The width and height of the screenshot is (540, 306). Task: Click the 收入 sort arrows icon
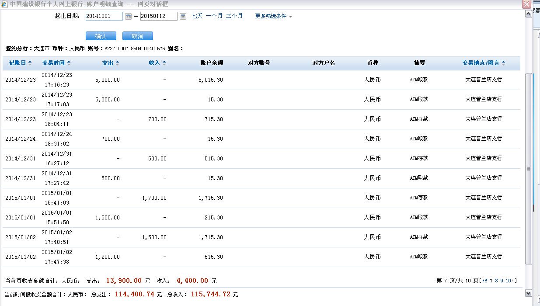click(x=164, y=63)
